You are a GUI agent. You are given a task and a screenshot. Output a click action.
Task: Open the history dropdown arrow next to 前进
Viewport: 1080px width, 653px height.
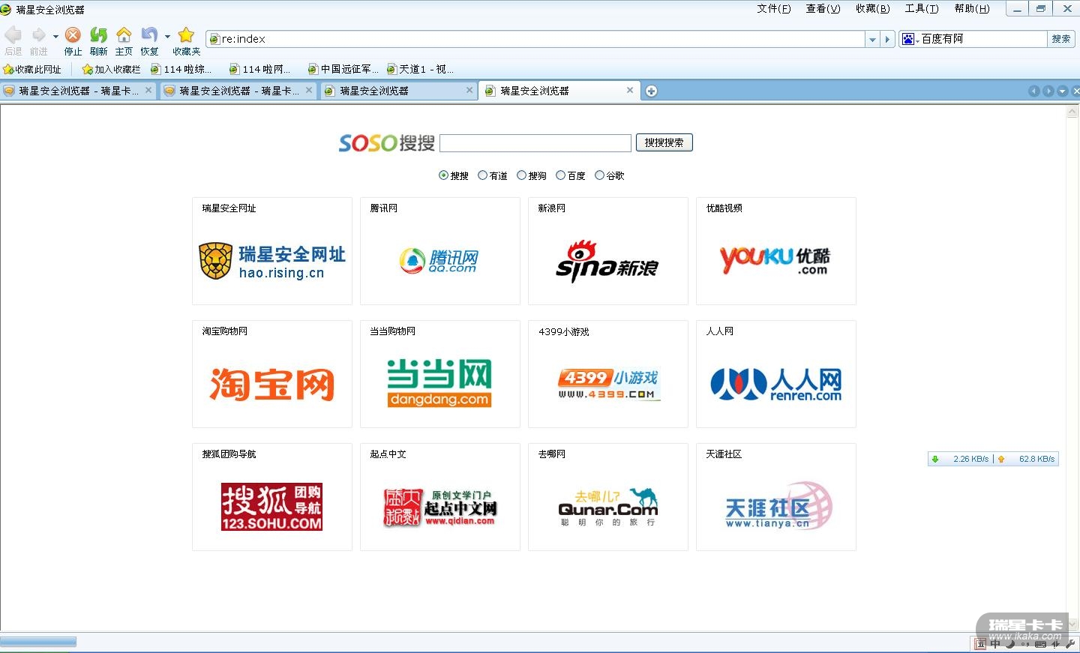click(x=55, y=35)
